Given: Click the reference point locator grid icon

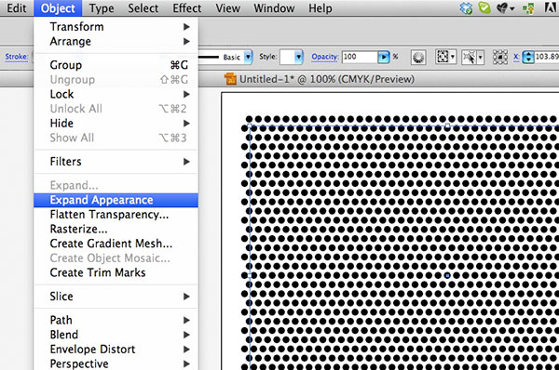Looking at the screenshot, I should tap(500, 57).
